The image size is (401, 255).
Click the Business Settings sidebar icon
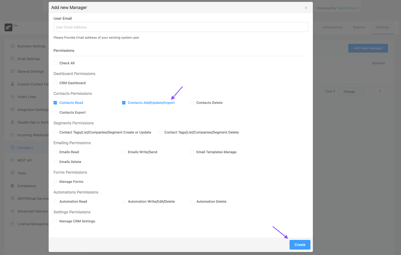tap(12, 46)
